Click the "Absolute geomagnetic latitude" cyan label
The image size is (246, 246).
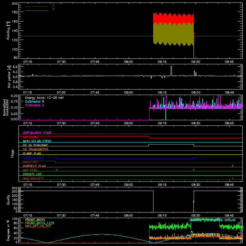coord(212,220)
